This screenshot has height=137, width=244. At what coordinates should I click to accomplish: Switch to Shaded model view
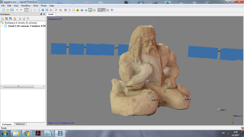(x=78, y=10)
